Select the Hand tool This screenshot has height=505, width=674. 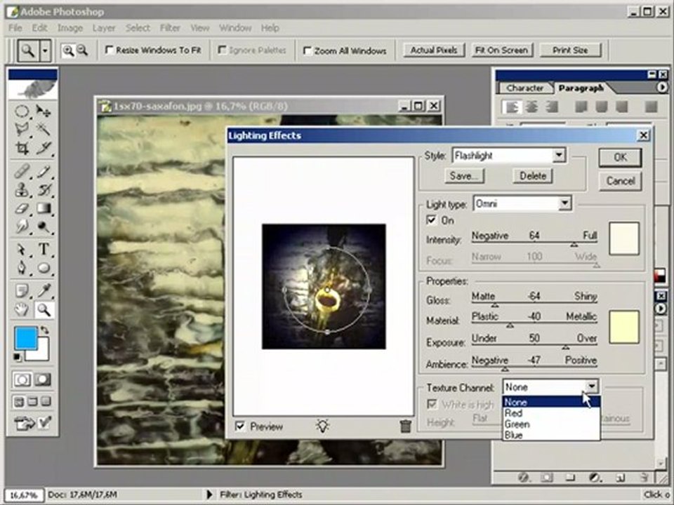(22, 309)
